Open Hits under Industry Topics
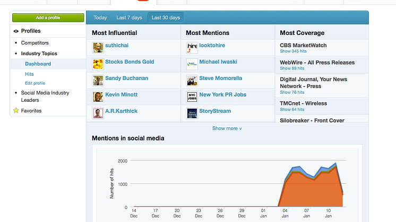The image size is (396, 222). (29, 74)
